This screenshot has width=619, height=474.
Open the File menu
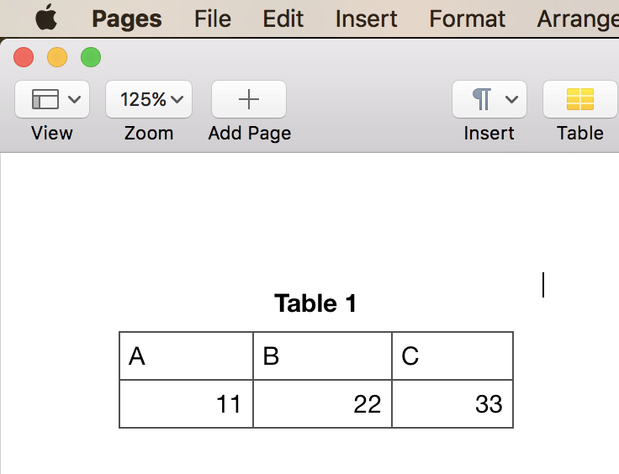point(212,18)
